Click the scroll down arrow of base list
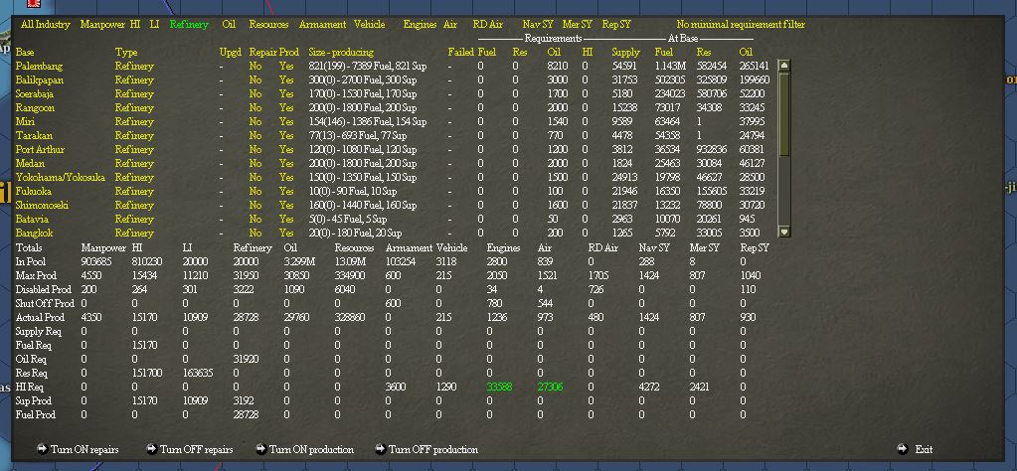Viewport: 1017px width, 471px height. click(783, 232)
